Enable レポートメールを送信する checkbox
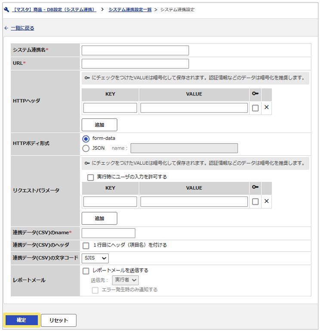Viewport: 320px width, 332px height. point(86,271)
